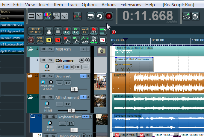Image resolution: width=204 pixels, height=137 pixels.
Task: Open the File menu
Action: coord(6,5)
